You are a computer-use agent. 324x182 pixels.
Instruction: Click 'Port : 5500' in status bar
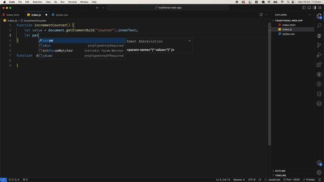(x=292, y=180)
